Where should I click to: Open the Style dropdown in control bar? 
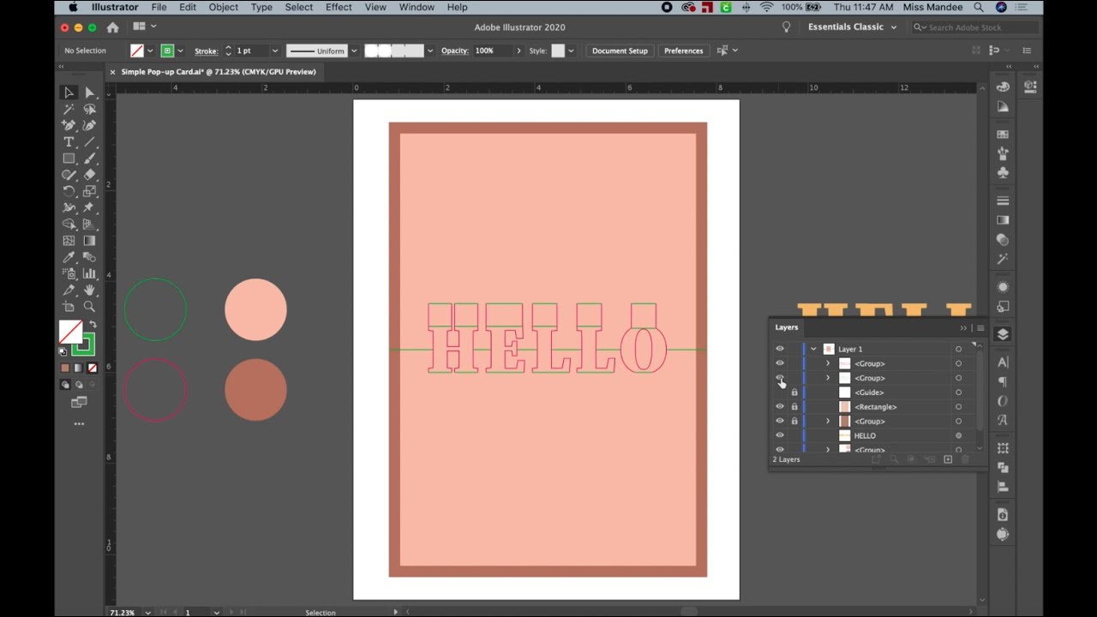point(571,51)
